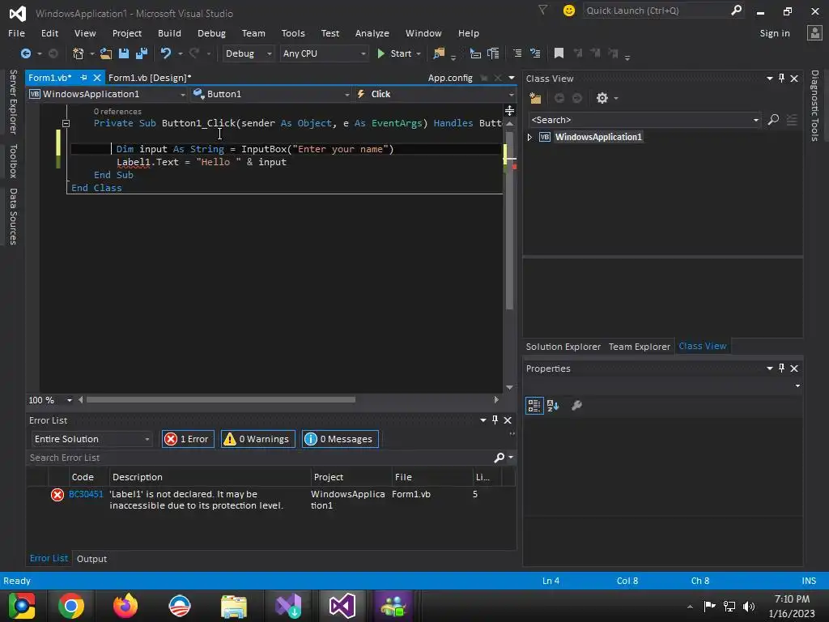The height and width of the screenshot is (622, 829).
Task: Click the Class View search magnifier icon
Action: [x=773, y=120]
